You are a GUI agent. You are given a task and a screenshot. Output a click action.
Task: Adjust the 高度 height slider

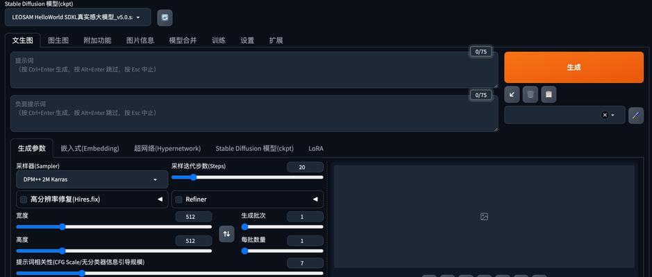[114, 251]
